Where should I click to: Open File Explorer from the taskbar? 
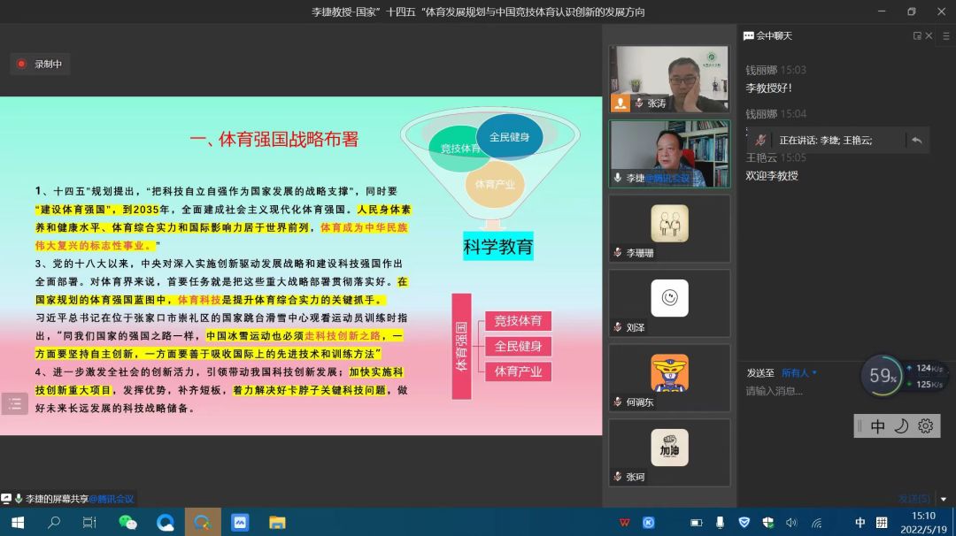click(x=277, y=522)
